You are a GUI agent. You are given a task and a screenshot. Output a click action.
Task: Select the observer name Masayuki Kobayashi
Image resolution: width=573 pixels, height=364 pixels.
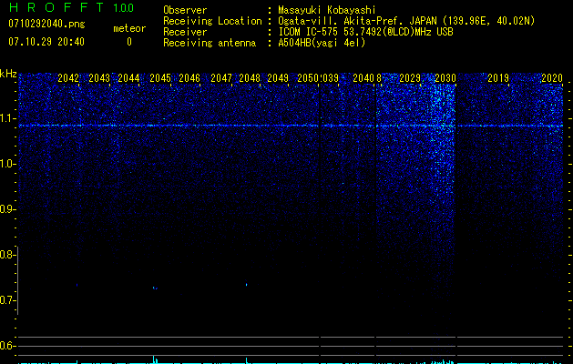click(x=327, y=10)
